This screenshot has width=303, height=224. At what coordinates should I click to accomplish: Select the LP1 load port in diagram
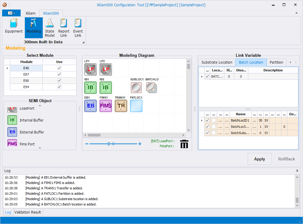pyautogui.click(x=90, y=69)
